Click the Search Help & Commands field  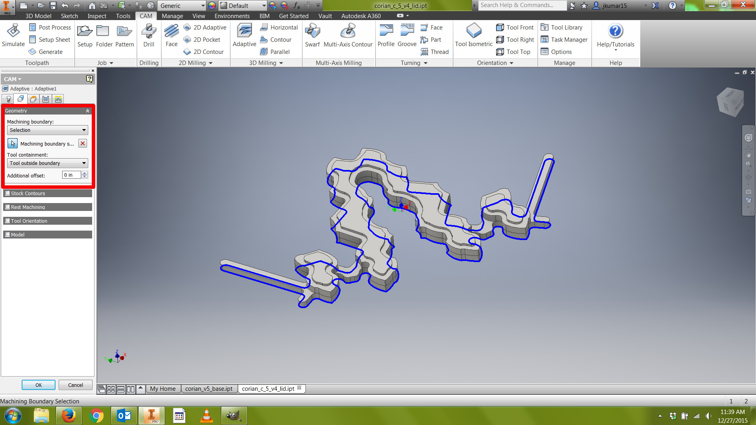522,5
